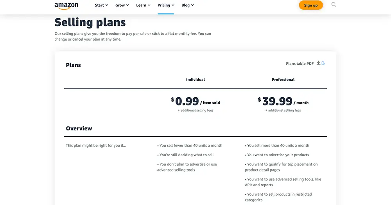
Task: Click the Selling plans page heading
Action: (x=90, y=22)
